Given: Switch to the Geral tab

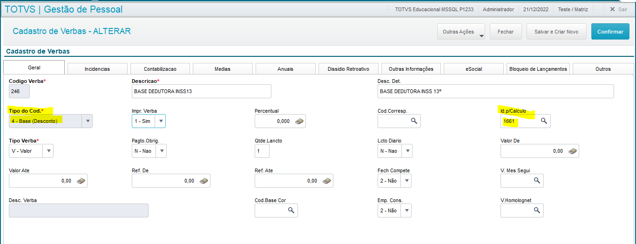Looking at the screenshot, I should [34, 68].
